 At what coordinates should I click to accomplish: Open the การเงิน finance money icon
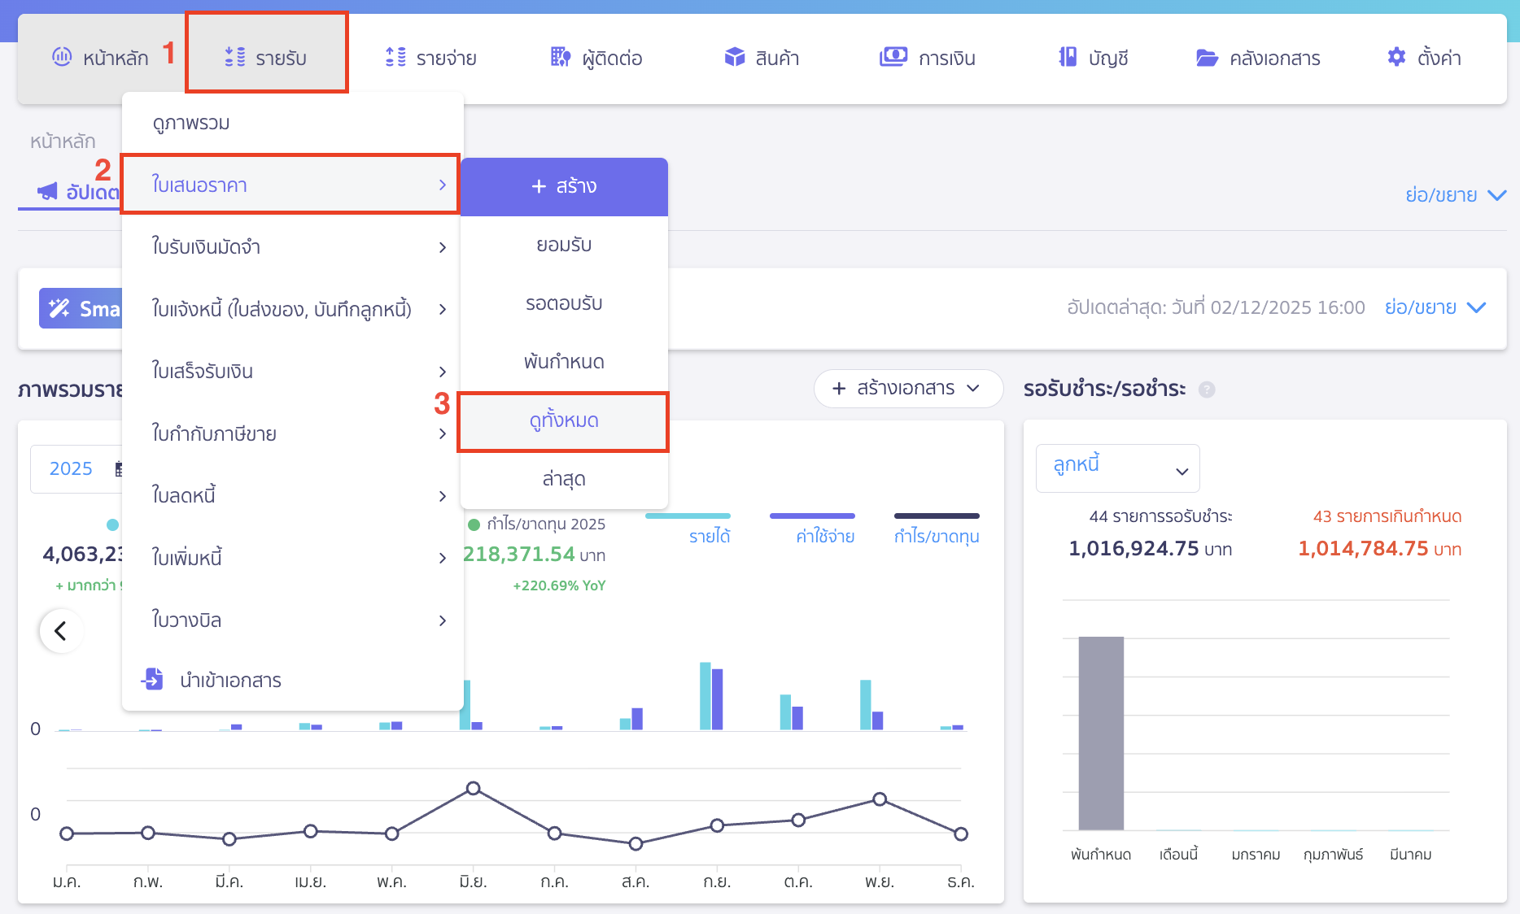(x=893, y=58)
